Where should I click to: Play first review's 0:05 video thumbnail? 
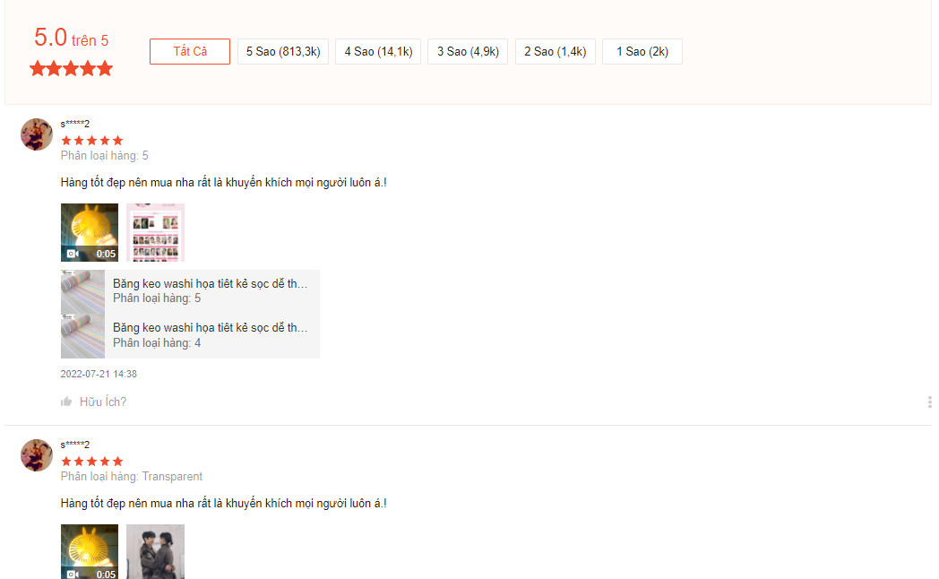[90, 232]
